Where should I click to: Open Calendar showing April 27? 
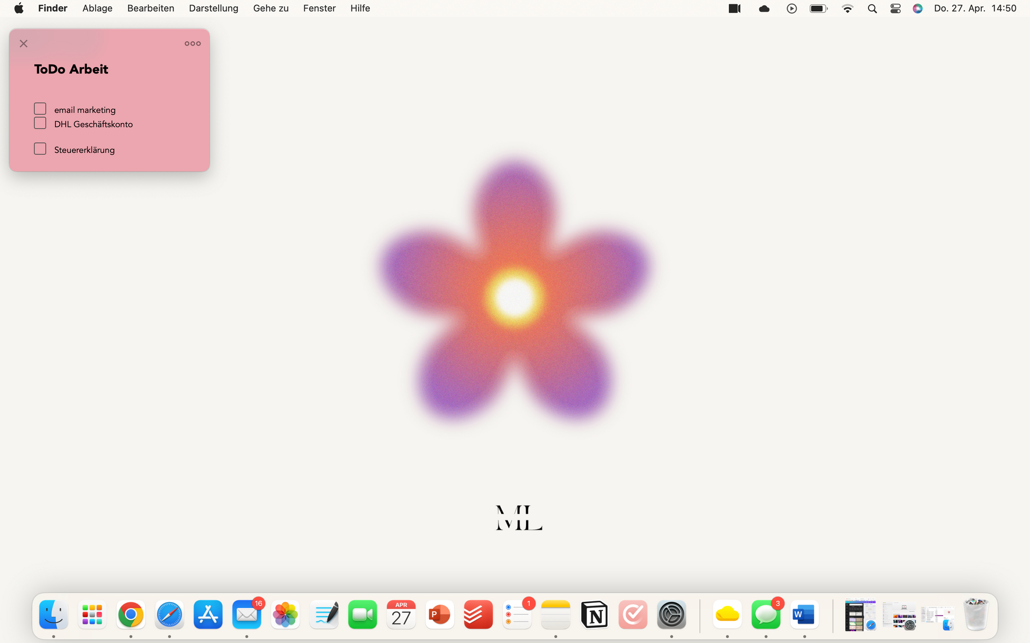401,614
